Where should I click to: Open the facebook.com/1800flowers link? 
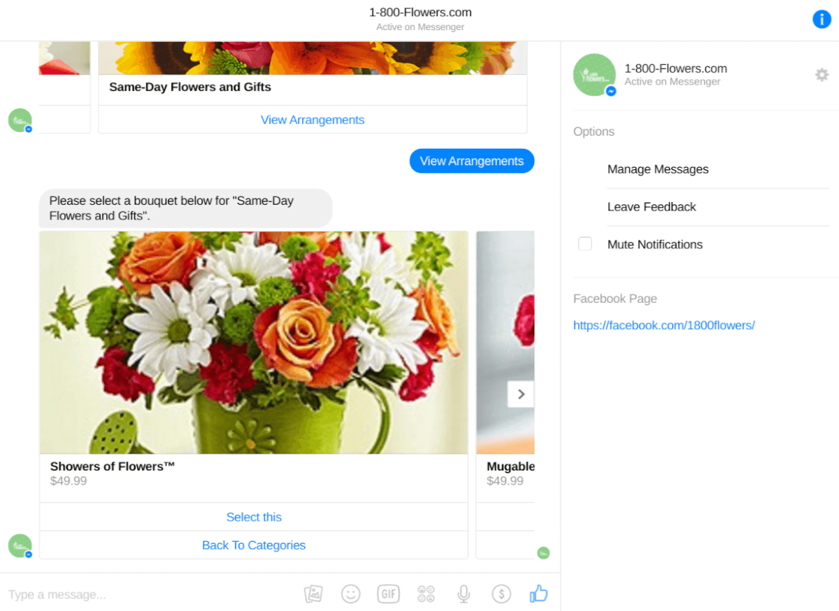664,325
